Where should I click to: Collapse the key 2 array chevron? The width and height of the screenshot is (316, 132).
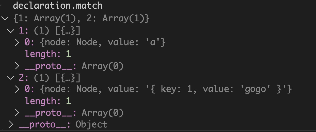pyautogui.click(x=11, y=78)
